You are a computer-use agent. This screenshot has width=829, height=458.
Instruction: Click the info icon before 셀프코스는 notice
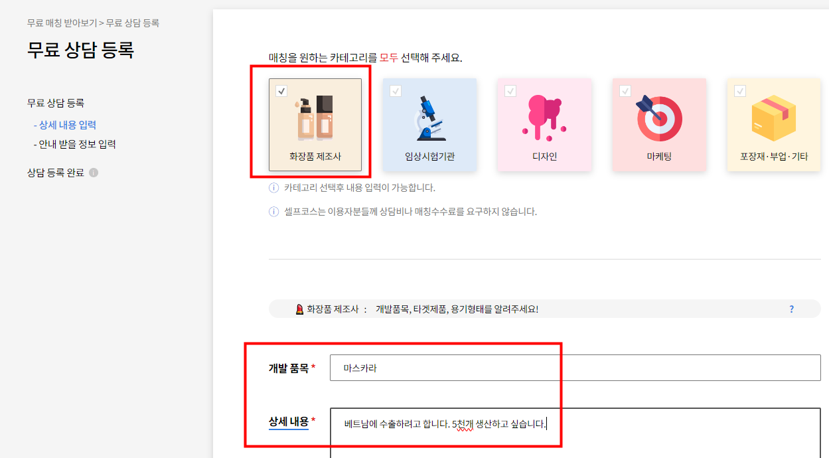pyautogui.click(x=273, y=212)
